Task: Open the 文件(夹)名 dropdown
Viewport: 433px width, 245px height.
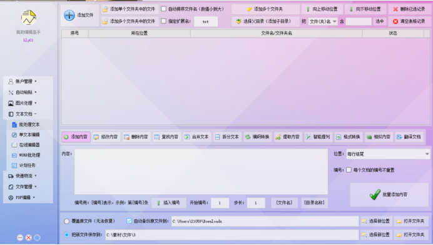Action: tap(323, 21)
